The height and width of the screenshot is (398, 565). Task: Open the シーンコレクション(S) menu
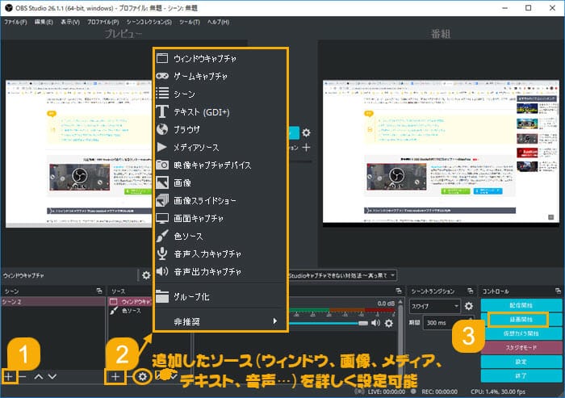[149, 22]
